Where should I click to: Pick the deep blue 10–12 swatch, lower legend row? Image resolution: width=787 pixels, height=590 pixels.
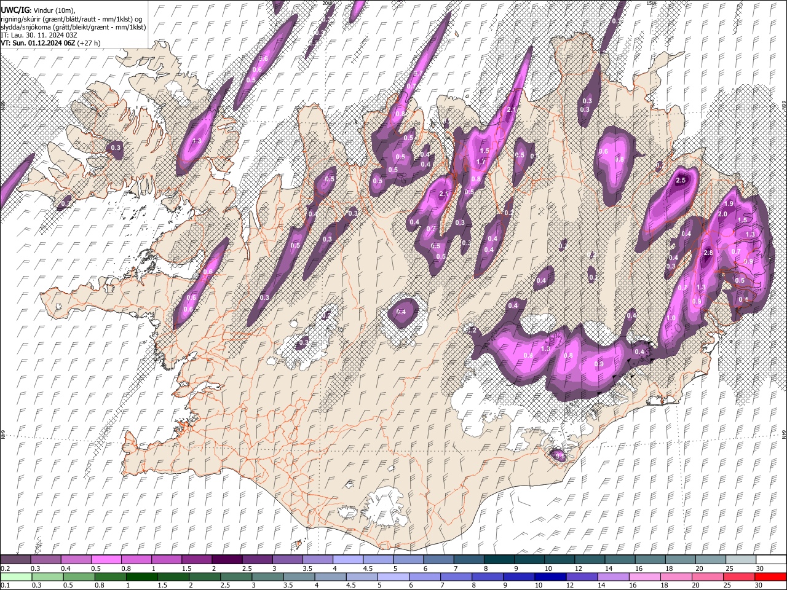(x=551, y=577)
